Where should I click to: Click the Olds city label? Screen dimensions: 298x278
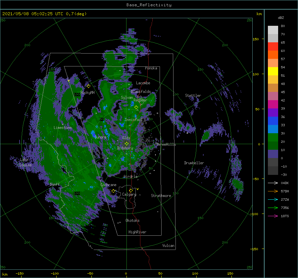point(126,138)
